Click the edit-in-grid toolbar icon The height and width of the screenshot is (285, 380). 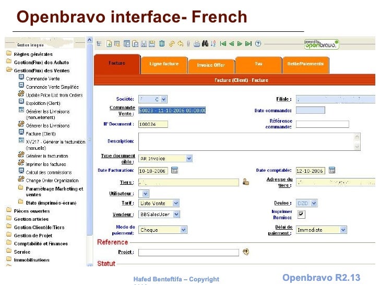pos(117,44)
